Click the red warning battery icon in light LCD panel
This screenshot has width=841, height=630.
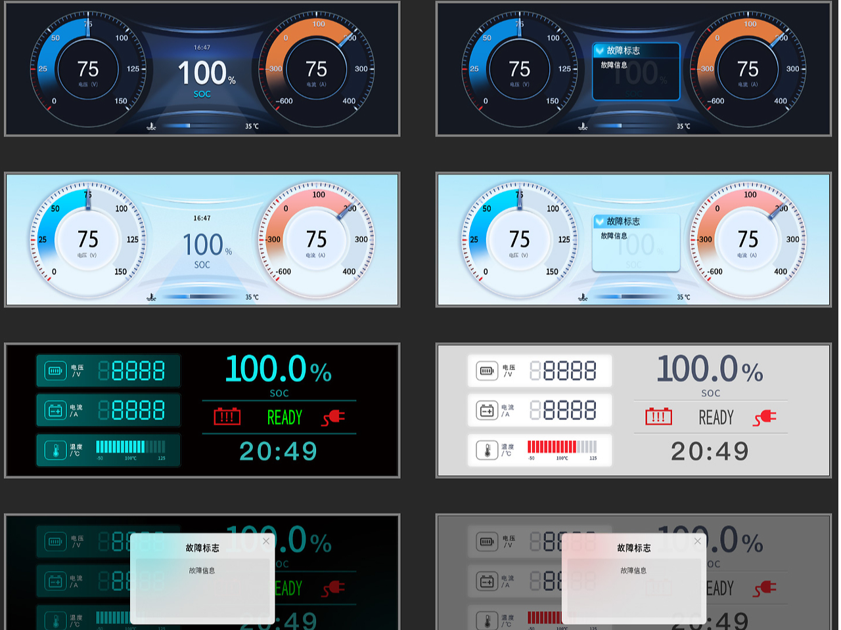657,417
